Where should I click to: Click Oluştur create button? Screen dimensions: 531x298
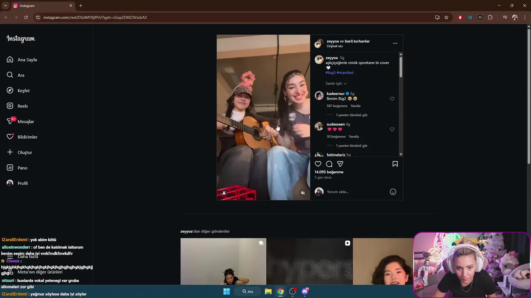19,152
